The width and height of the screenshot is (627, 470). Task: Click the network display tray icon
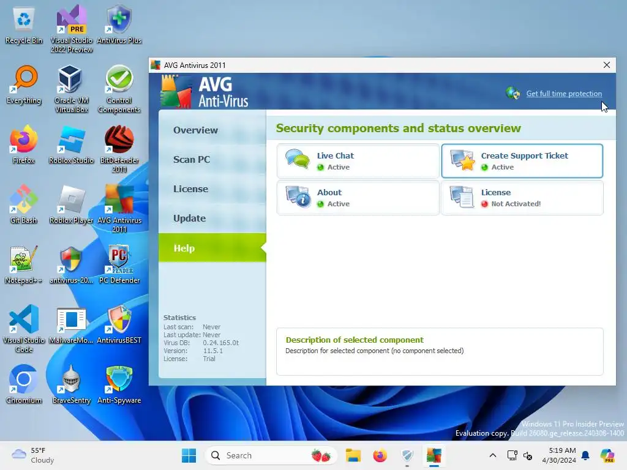[x=512, y=455]
